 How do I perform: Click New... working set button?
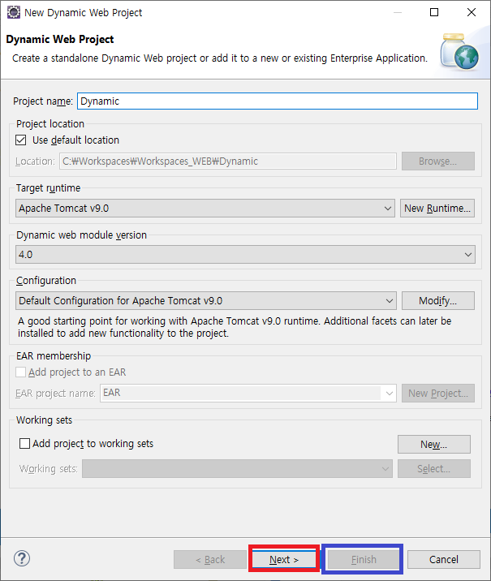pos(434,445)
